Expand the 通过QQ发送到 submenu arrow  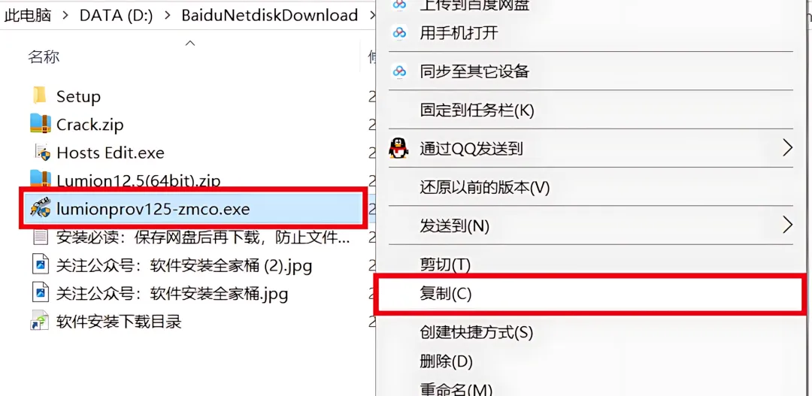click(787, 148)
